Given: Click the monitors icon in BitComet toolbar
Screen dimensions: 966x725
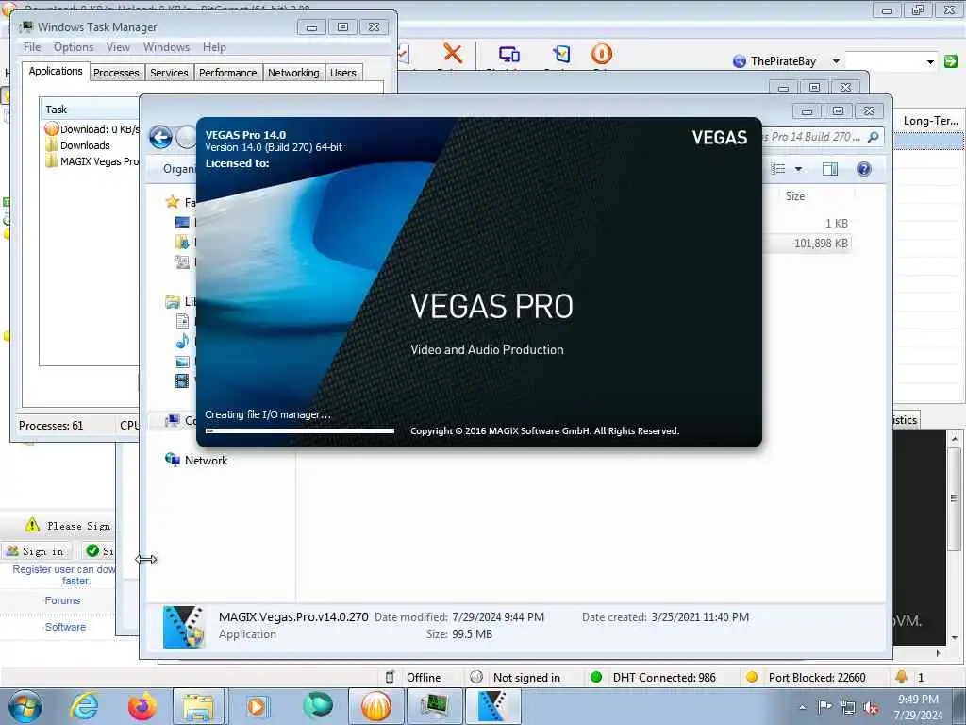Looking at the screenshot, I should (x=508, y=54).
